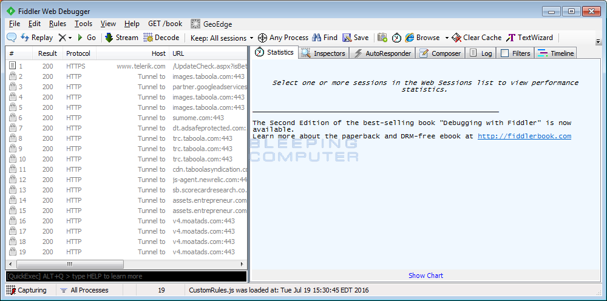The image size is (607, 301).
Task: Select session 6 sumome.com:443 row
Action: click(126, 118)
